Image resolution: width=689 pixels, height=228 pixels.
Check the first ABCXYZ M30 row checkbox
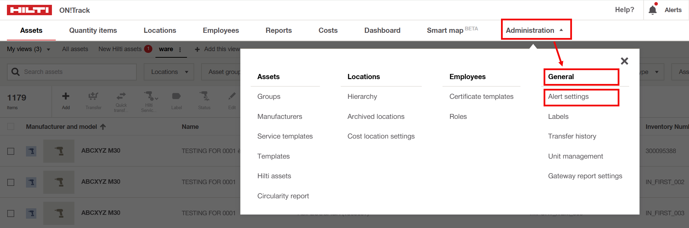[x=11, y=151]
